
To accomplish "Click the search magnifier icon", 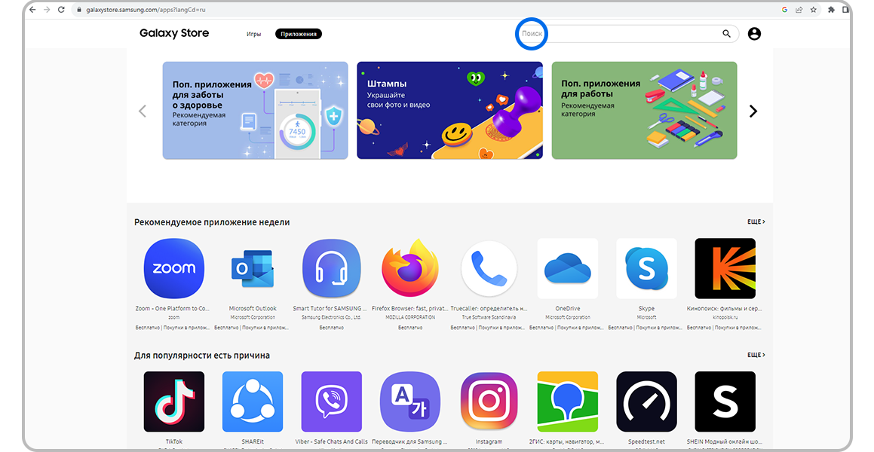I will [726, 33].
